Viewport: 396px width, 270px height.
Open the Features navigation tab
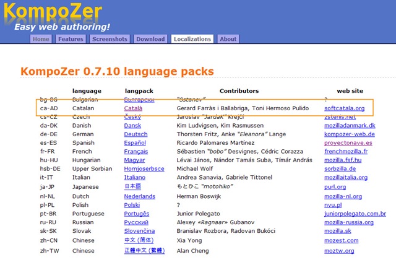point(71,39)
